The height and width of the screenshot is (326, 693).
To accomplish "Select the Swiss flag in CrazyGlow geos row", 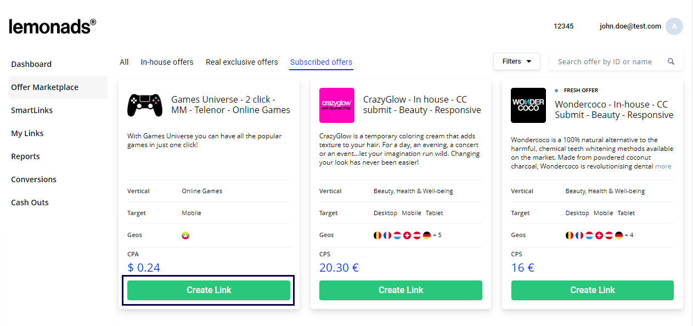I will coord(407,235).
